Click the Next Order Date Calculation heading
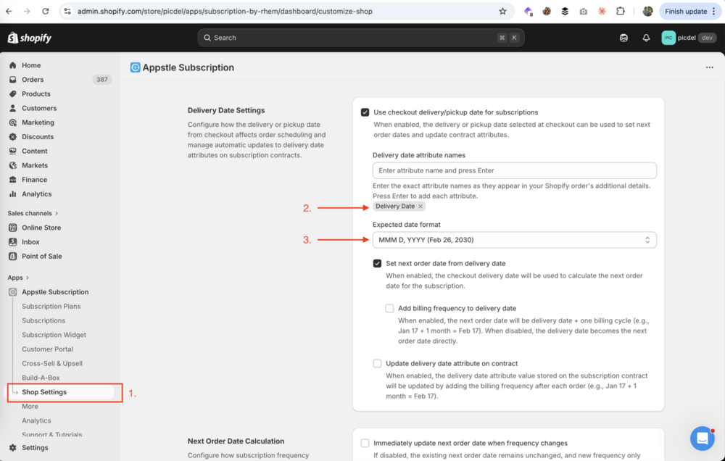The image size is (725, 461). pos(236,441)
